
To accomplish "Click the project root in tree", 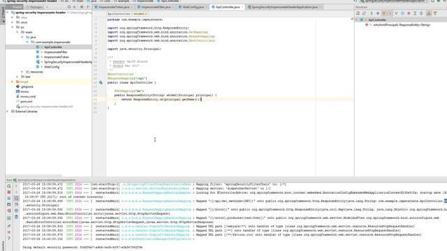I will pos(41,13).
